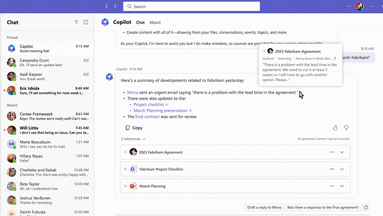Open the top bar ellipsis menu

pos(349,6)
